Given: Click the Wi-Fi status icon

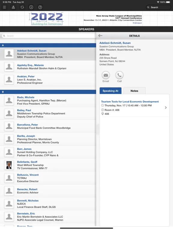Looking at the screenshot, I should pyautogui.click(x=158, y=2).
